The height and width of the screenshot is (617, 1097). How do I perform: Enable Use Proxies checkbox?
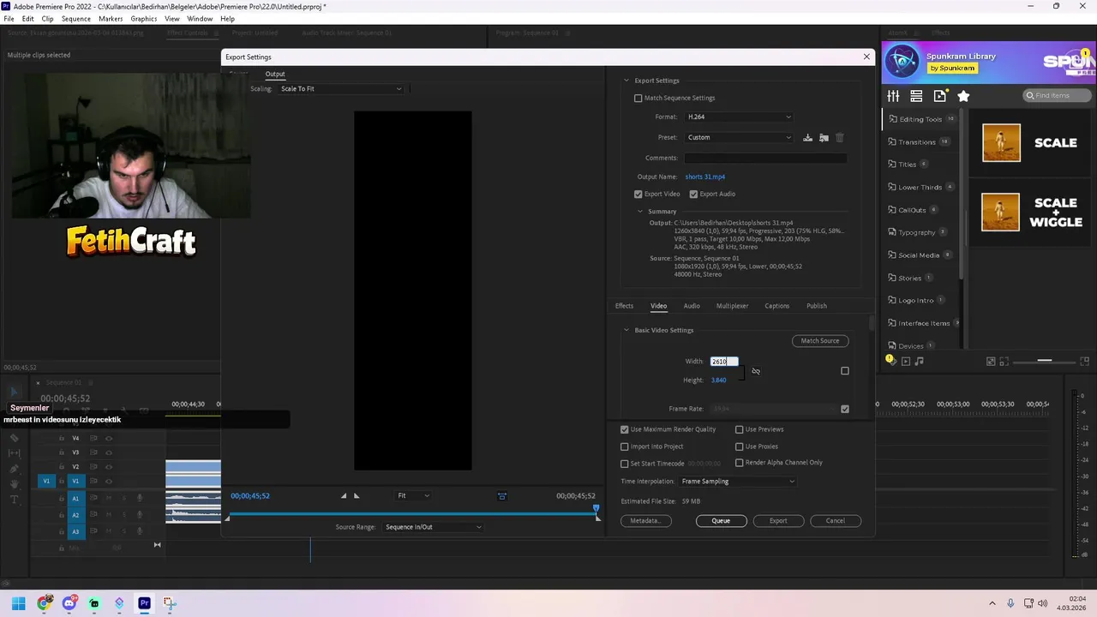point(740,446)
